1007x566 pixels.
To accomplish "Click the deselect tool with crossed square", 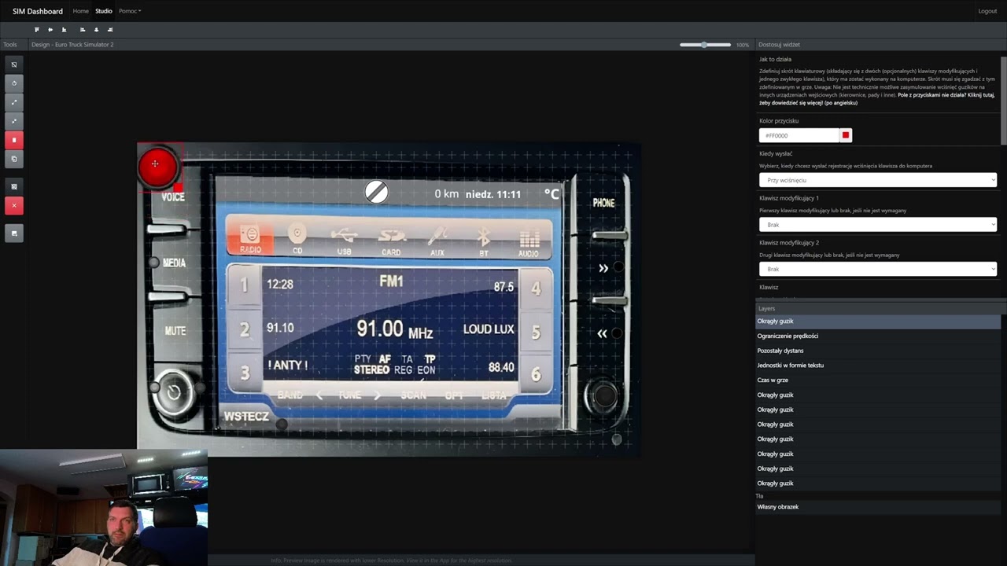I will (14, 64).
